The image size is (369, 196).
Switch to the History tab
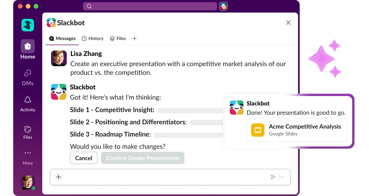click(93, 38)
